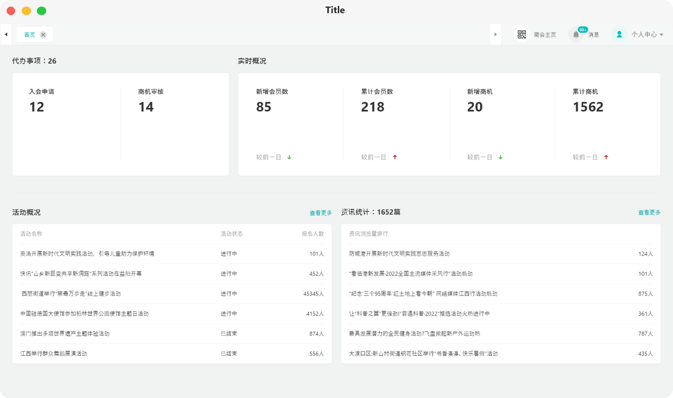Click the 99+ message badge
Image resolution: width=673 pixels, height=398 pixels.
[x=583, y=30]
